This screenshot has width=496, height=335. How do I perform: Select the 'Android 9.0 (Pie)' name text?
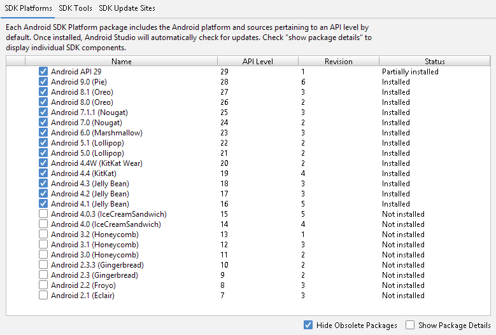[x=79, y=82]
